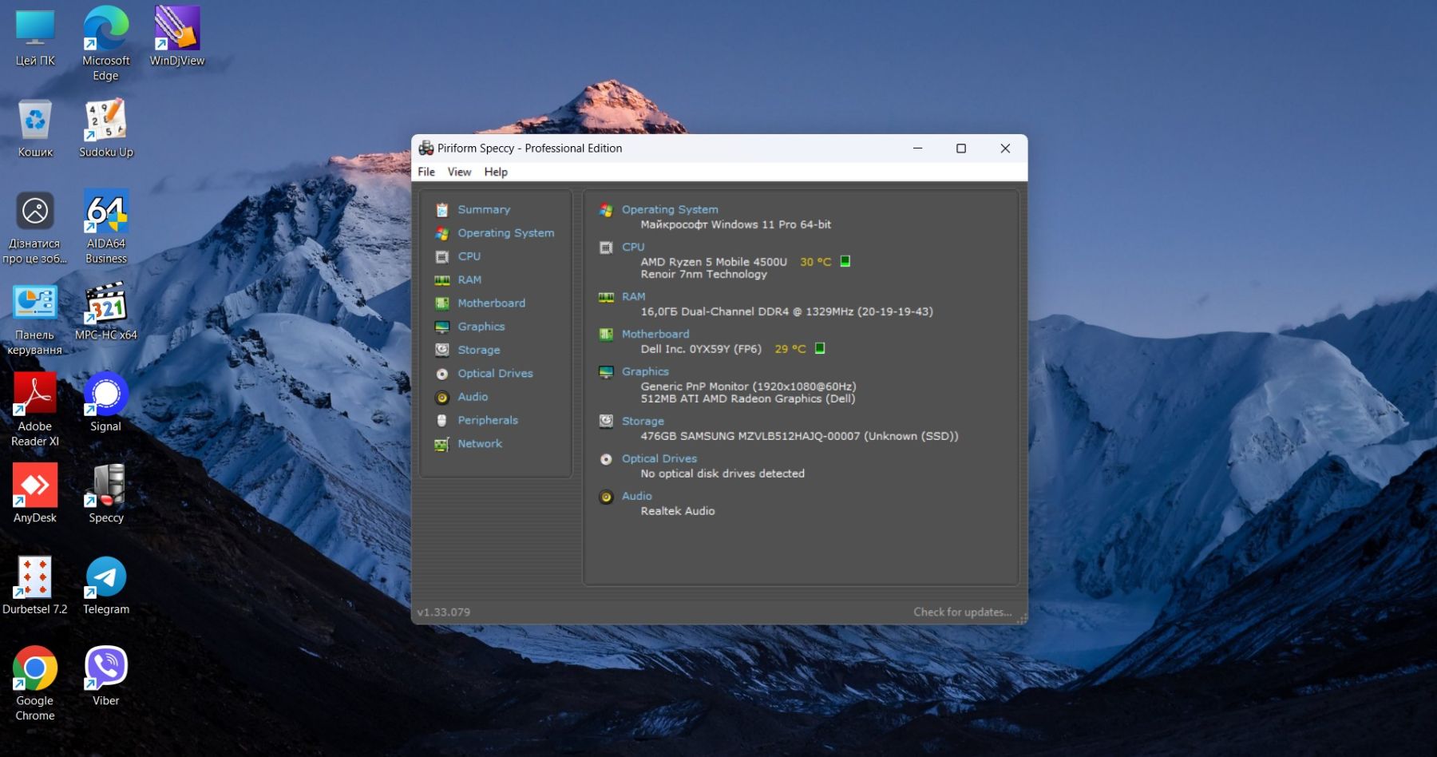1437x757 pixels.
Task: Click Check for updates link
Action: [962, 612]
